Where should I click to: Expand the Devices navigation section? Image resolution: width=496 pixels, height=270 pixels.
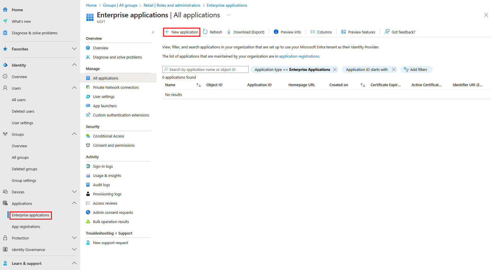[x=74, y=192]
